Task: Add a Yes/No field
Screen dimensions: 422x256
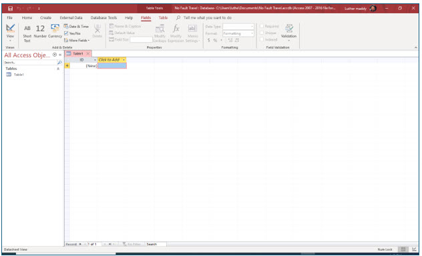Action: 72,33
